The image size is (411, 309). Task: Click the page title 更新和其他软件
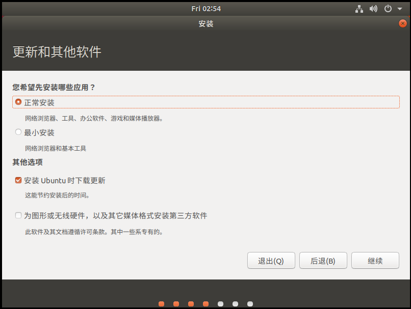tap(57, 52)
